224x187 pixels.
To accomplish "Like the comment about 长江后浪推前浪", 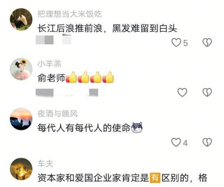I will coord(176,42).
